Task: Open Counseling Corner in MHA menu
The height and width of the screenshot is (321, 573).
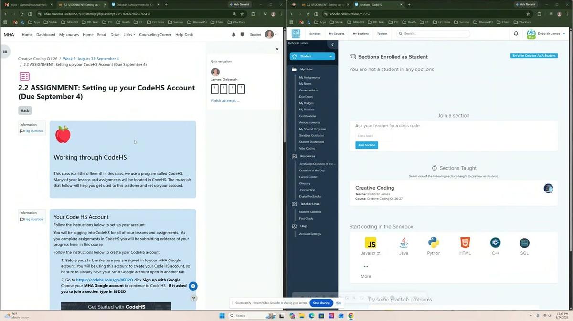Action: tap(155, 35)
